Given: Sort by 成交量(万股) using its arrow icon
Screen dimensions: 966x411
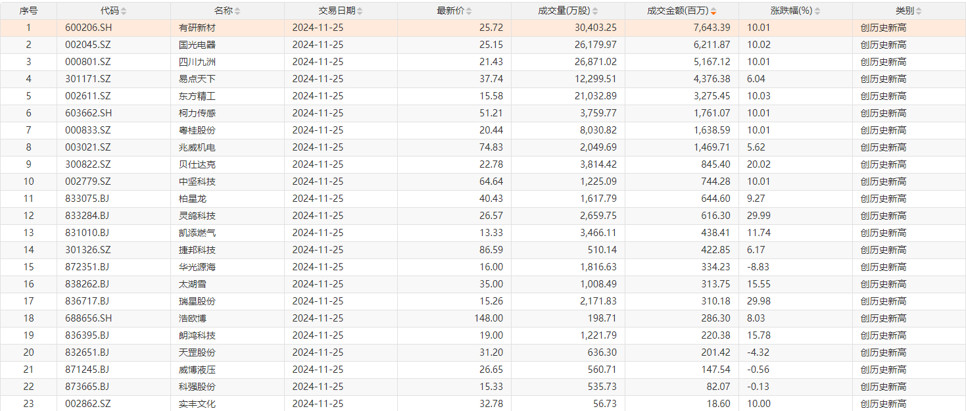Looking at the screenshot, I should pos(595,11).
